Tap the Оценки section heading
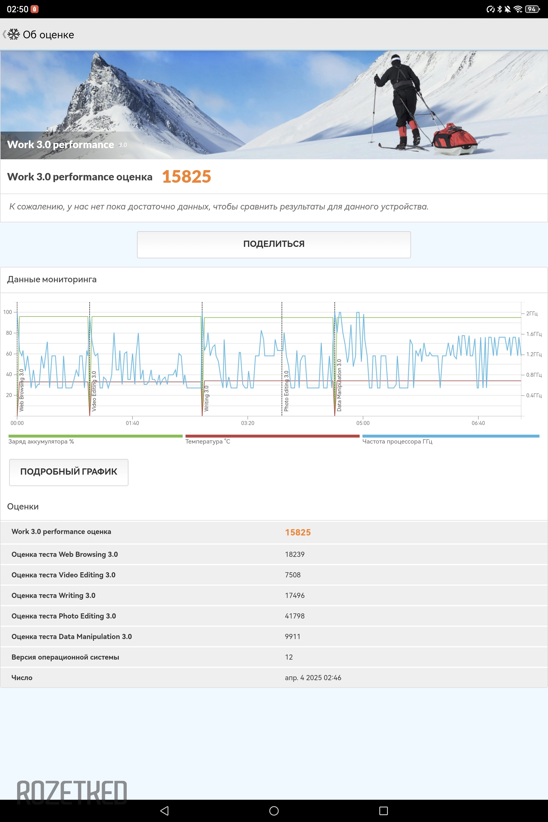This screenshot has height=822, width=548. 23,507
